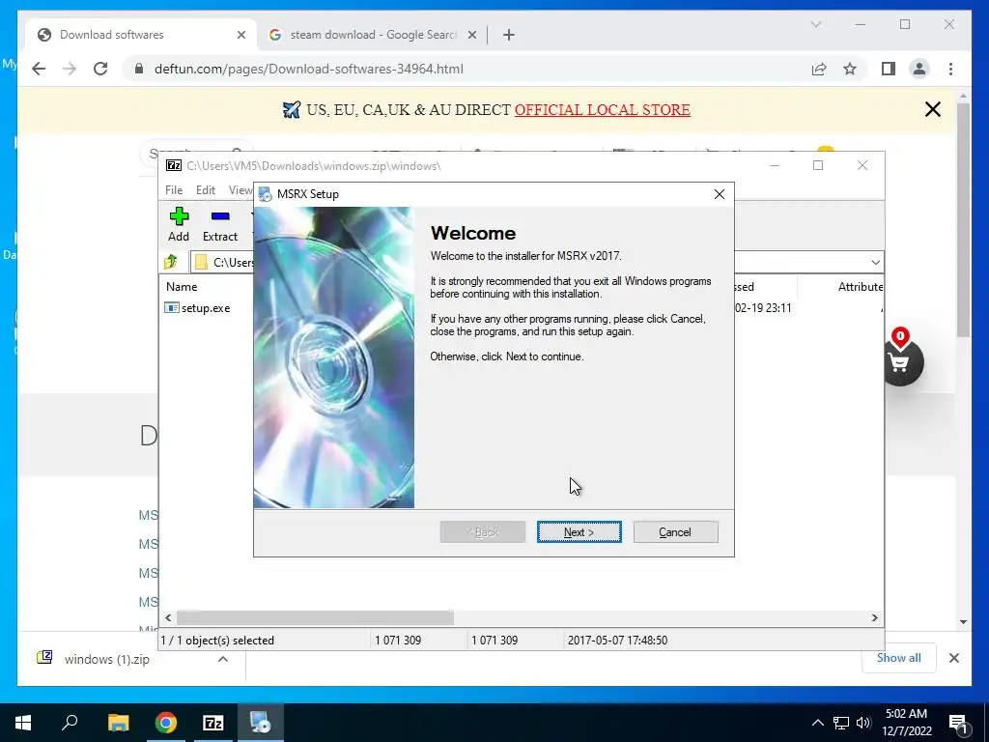Image resolution: width=989 pixels, height=742 pixels.
Task: Open the shopping cart icon
Action: tap(899, 361)
